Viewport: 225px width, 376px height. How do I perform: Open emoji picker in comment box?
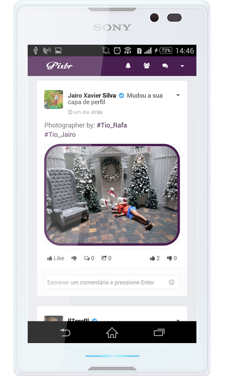(172, 282)
